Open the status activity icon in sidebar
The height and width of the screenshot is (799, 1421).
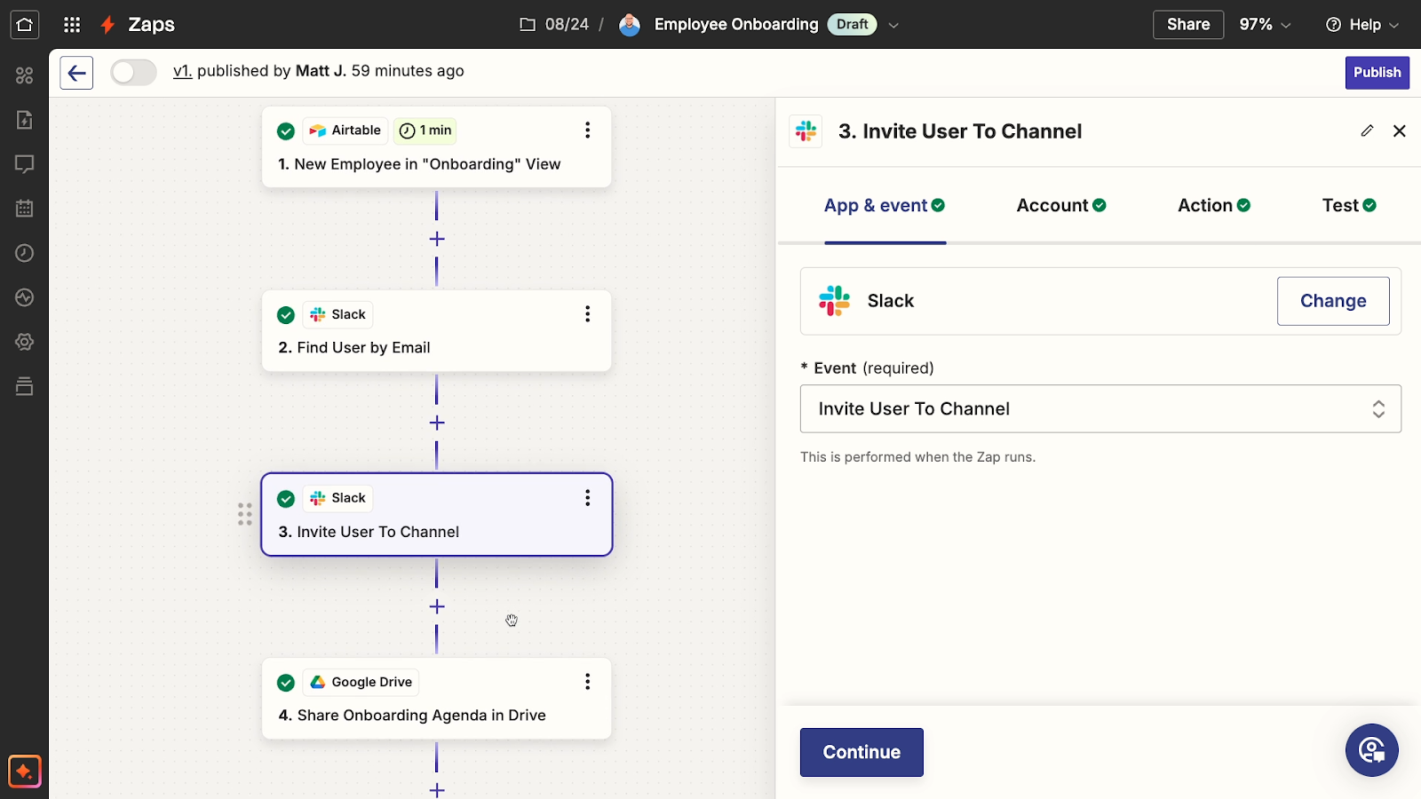25,297
